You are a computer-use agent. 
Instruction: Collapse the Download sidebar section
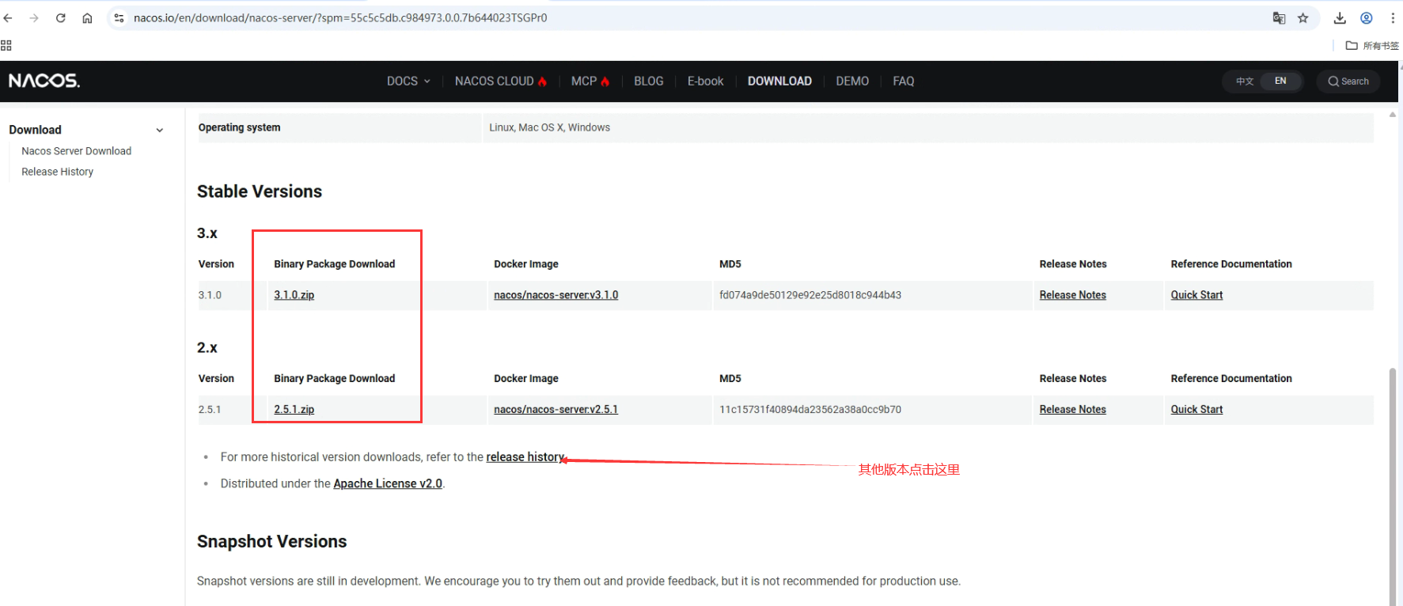160,131
